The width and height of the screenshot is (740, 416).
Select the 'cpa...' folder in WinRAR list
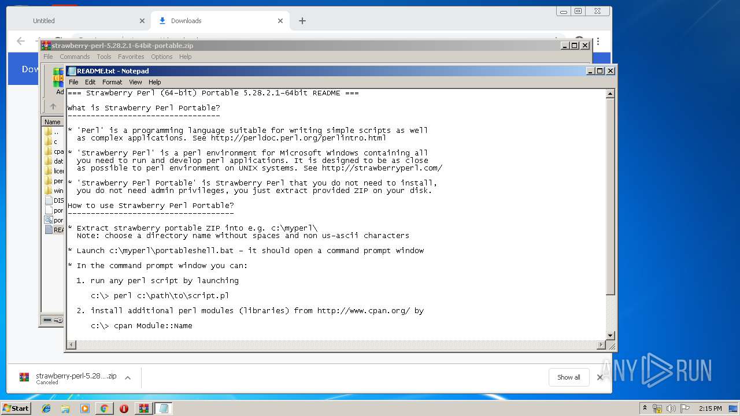point(54,151)
